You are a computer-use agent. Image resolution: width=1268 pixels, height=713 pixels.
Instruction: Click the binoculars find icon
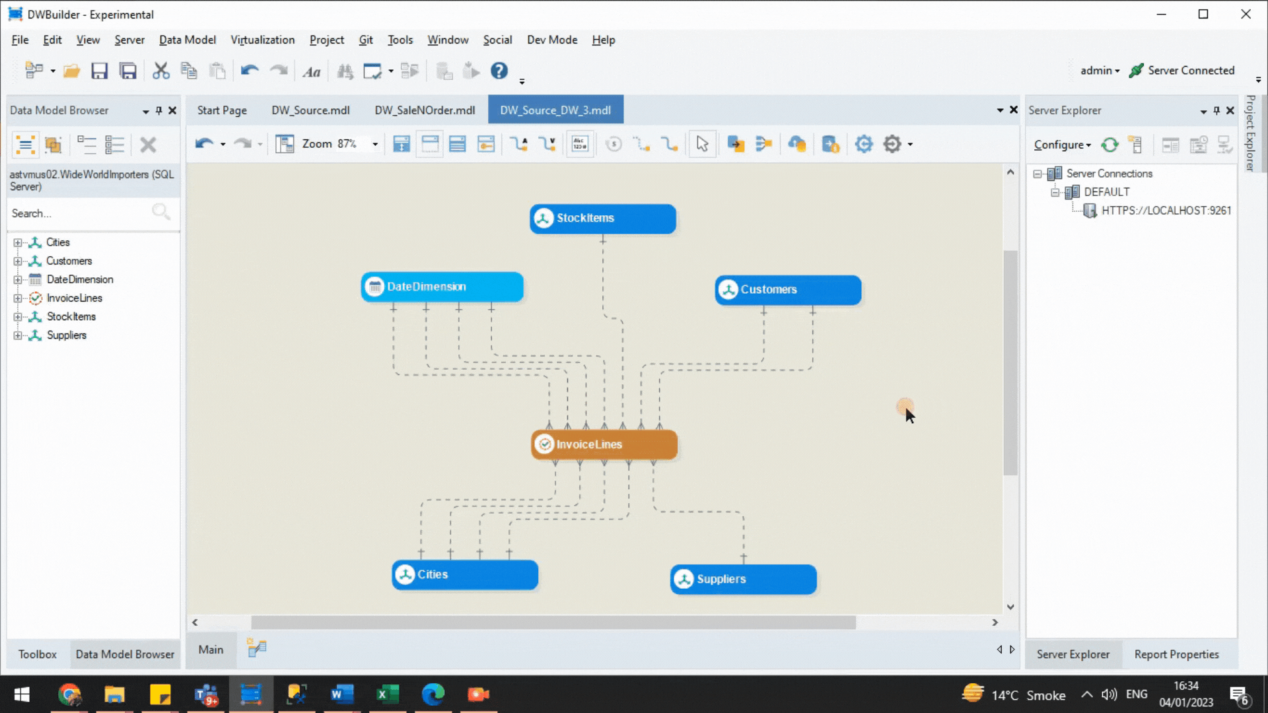(x=345, y=71)
